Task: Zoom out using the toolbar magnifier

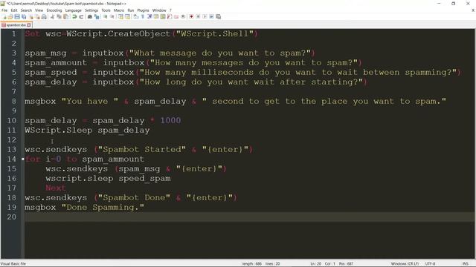Action: click(x=112, y=16)
